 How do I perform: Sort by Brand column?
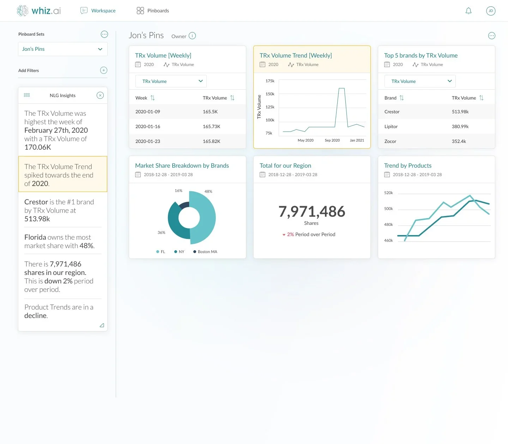click(x=402, y=98)
